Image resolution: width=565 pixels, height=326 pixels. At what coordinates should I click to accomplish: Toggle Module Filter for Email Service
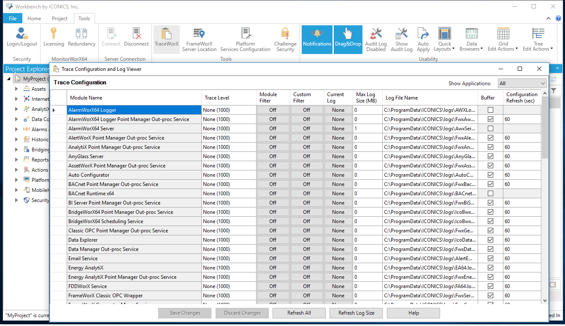273,259
